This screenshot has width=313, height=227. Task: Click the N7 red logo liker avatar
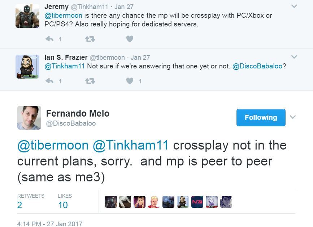[197, 202]
